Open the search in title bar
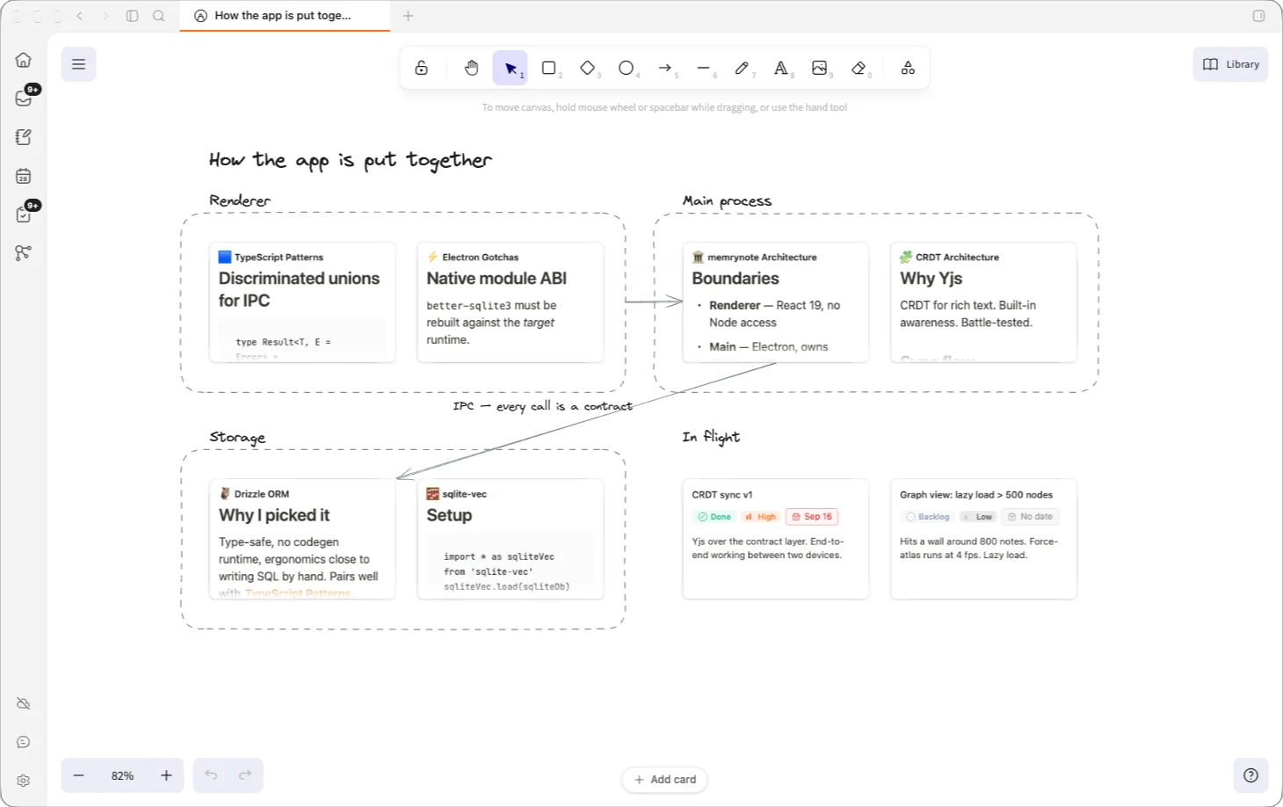The width and height of the screenshot is (1283, 807). click(x=159, y=16)
